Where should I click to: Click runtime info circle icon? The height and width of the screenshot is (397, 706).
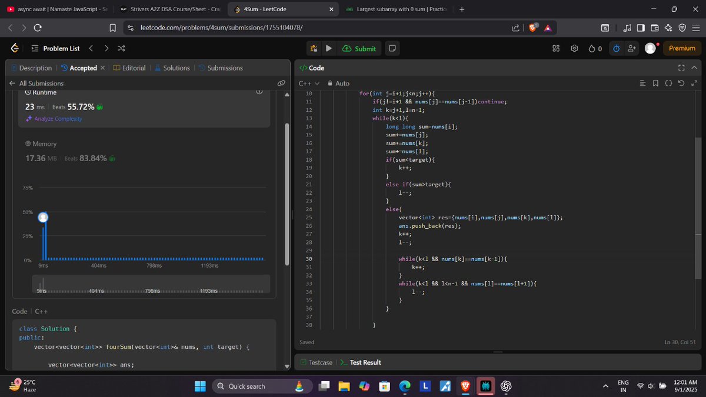[258, 92]
